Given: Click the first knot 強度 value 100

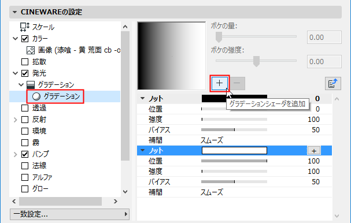Looking at the screenshot, I should coord(313,120).
